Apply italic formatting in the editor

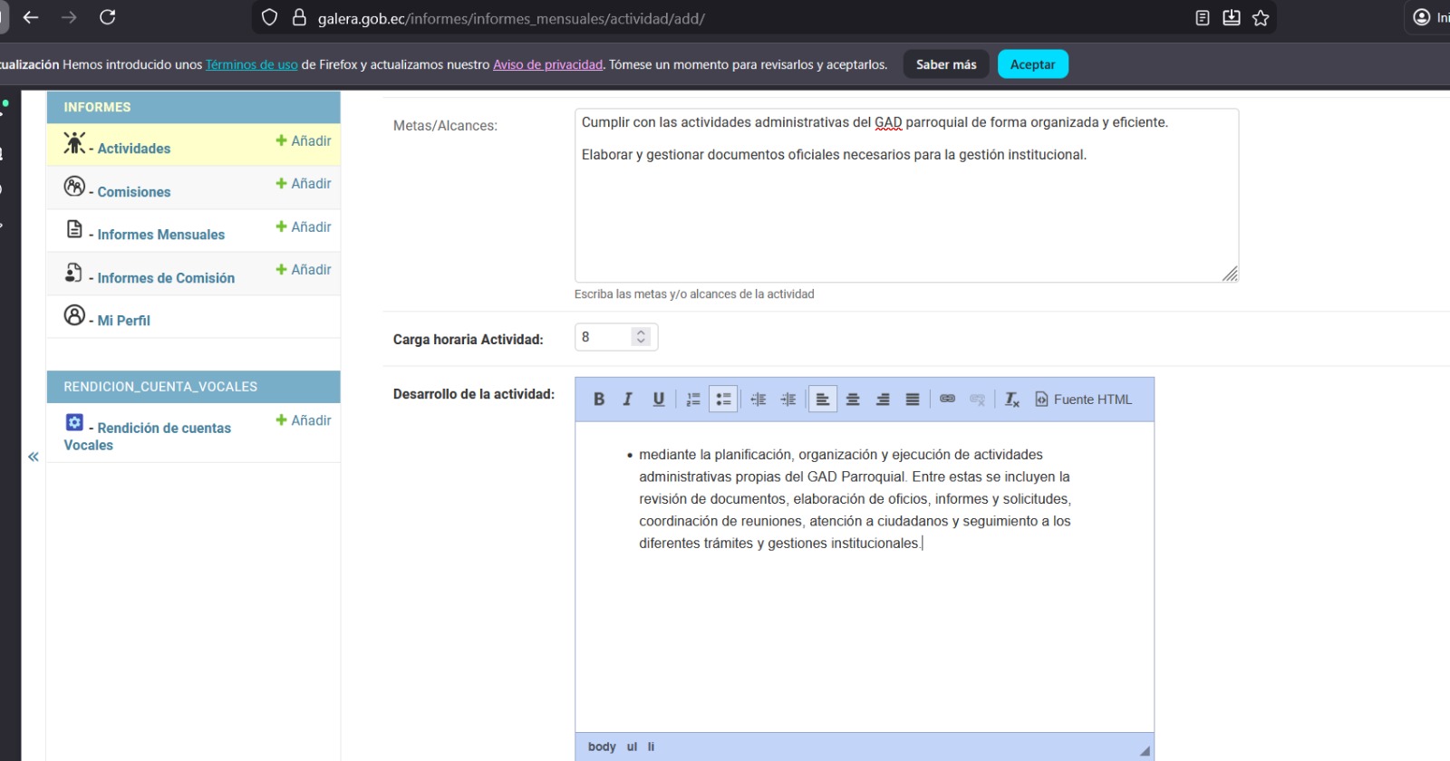tap(627, 400)
